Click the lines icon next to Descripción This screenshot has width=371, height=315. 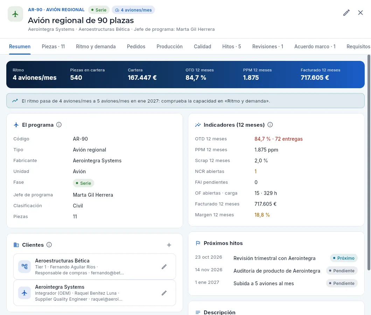point(198,313)
